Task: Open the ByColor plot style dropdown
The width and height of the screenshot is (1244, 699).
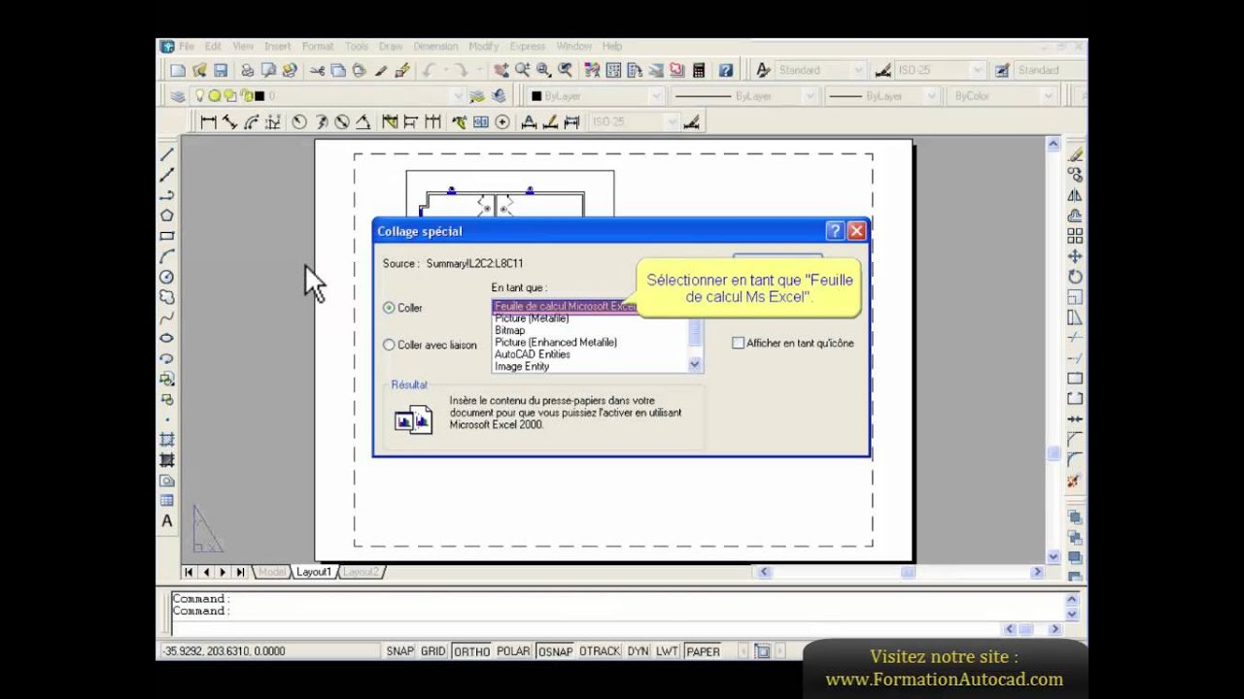Action: coord(1048,96)
